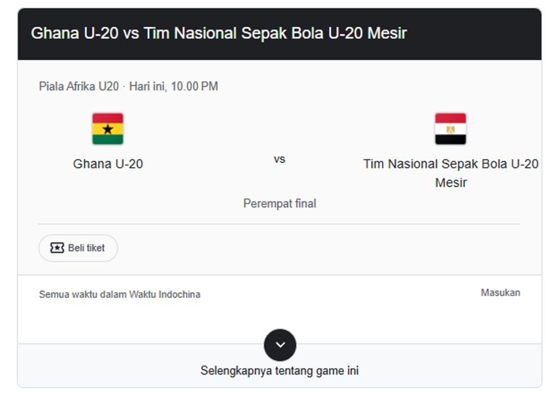Expand Selengkapnya tentang game ini
559x394 pixels.
280,370
